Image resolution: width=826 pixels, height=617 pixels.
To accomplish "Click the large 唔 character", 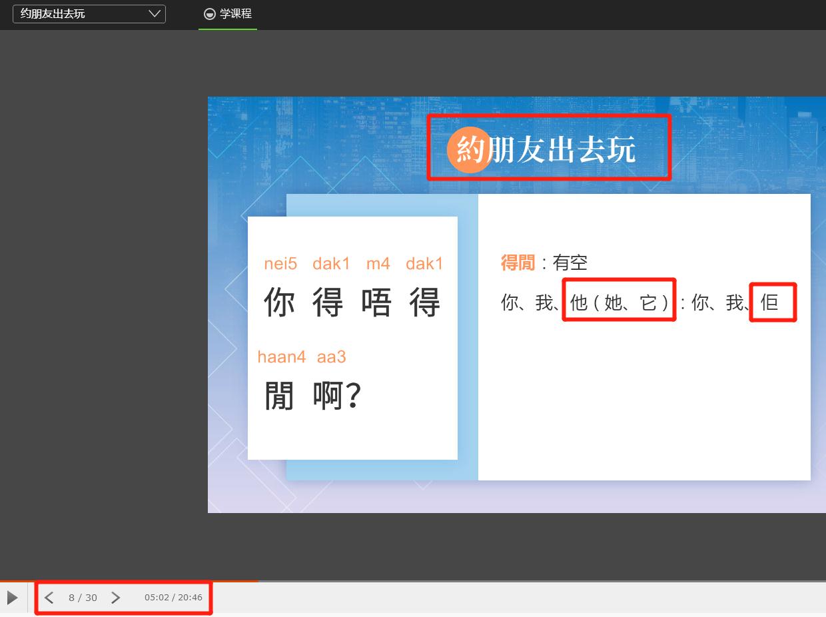I will coord(376,303).
